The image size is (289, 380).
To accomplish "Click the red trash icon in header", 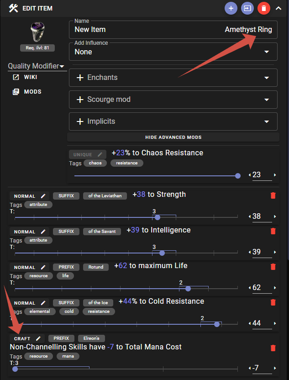I will pos(264,8).
